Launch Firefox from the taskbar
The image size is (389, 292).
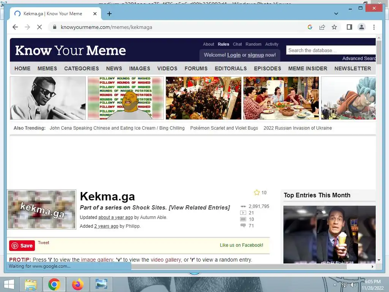[78, 284]
